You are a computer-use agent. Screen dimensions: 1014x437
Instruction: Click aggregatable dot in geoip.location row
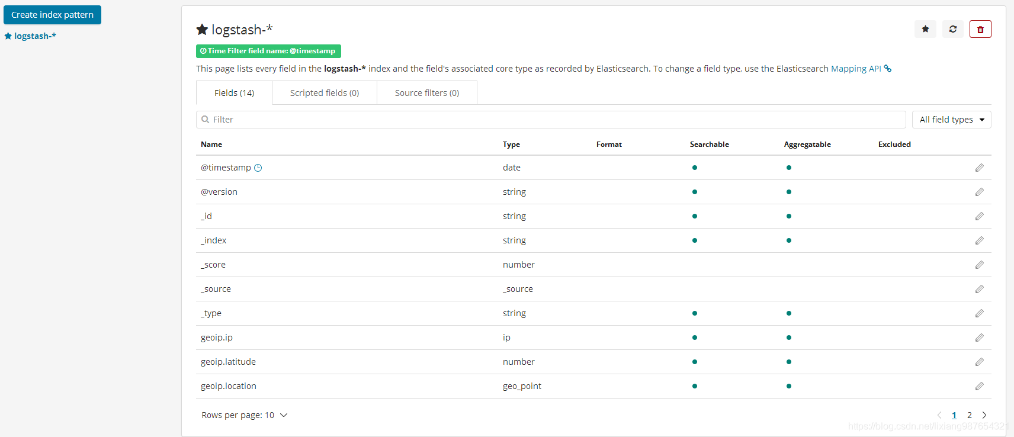click(x=789, y=386)
